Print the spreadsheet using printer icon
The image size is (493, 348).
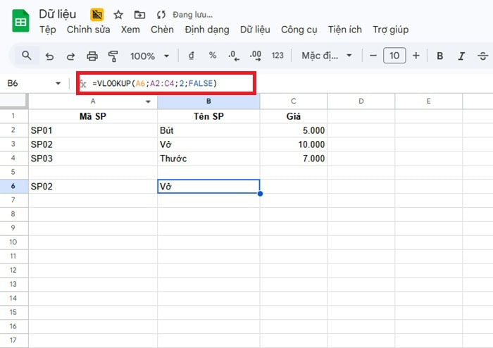(x=92, y=56)
